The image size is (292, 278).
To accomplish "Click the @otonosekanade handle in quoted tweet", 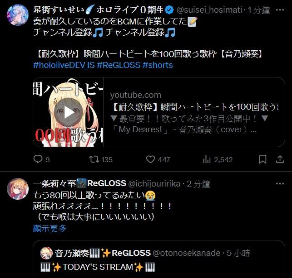I will (x=186, y=253).
